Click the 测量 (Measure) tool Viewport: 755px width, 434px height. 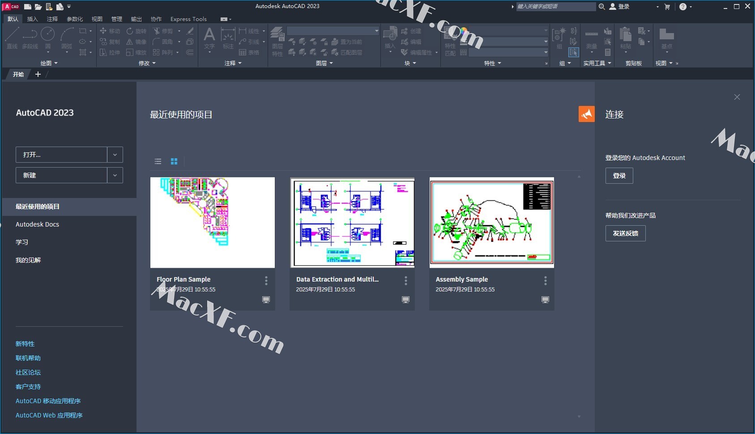tap(592, 40)
